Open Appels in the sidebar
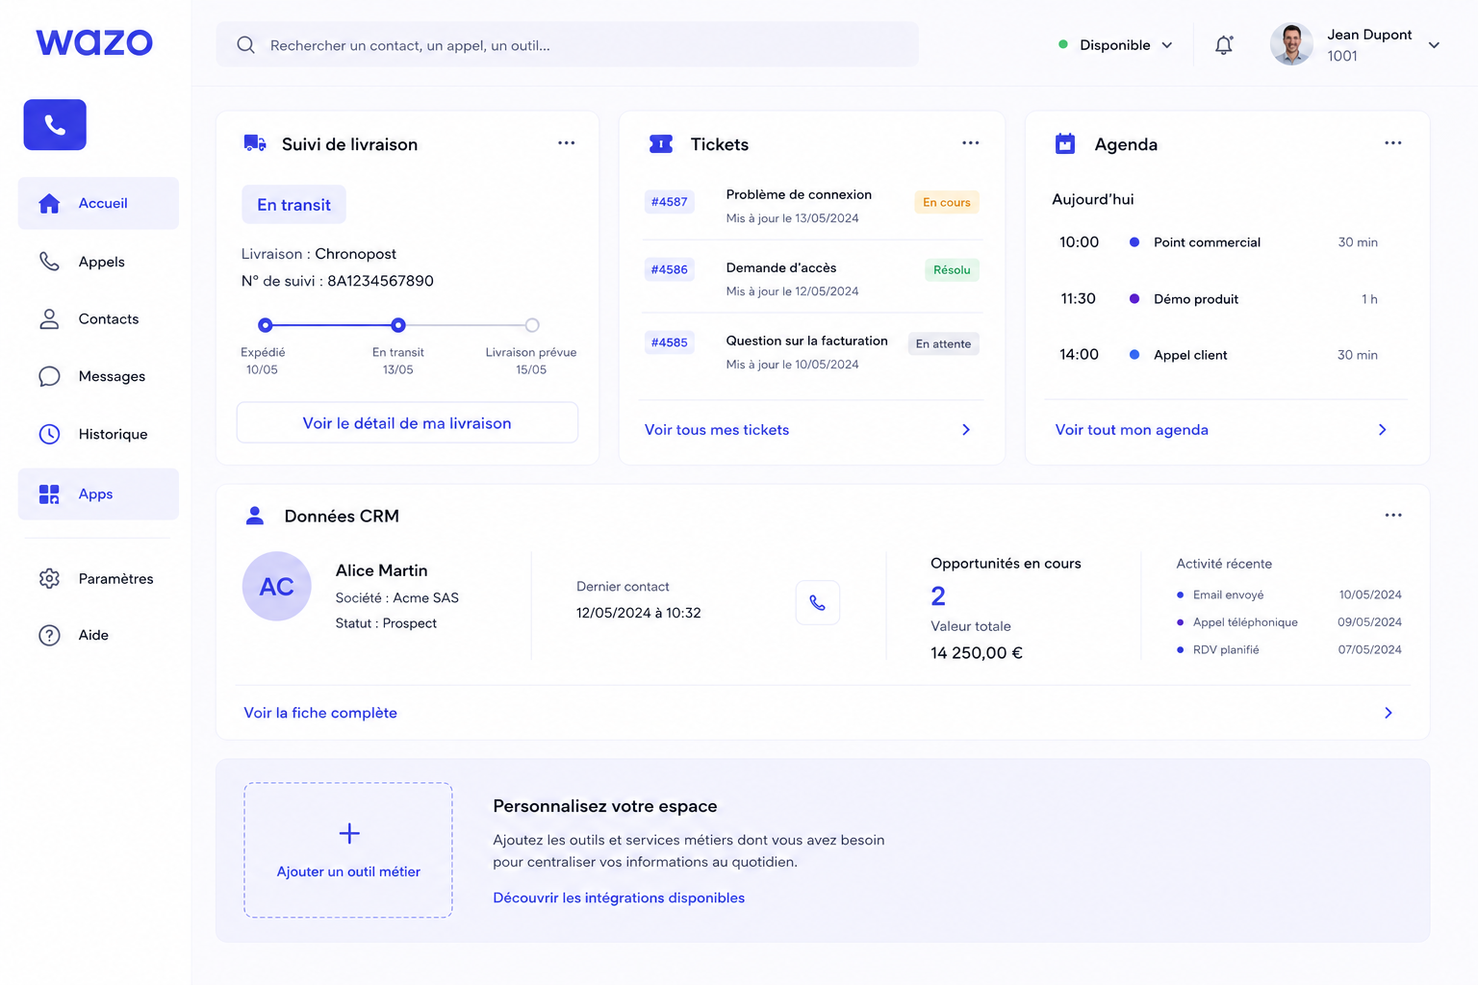 point(98,262)
